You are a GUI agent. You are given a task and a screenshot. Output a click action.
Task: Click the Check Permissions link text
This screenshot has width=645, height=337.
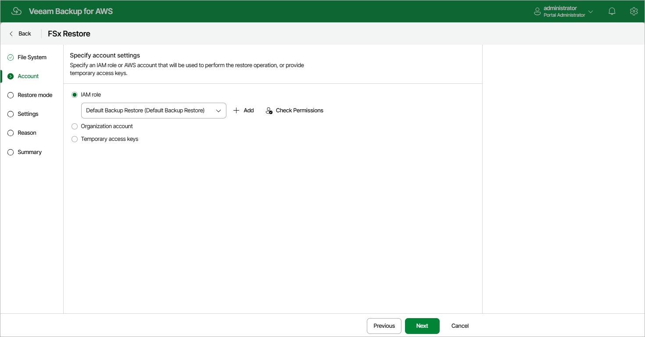300,111
